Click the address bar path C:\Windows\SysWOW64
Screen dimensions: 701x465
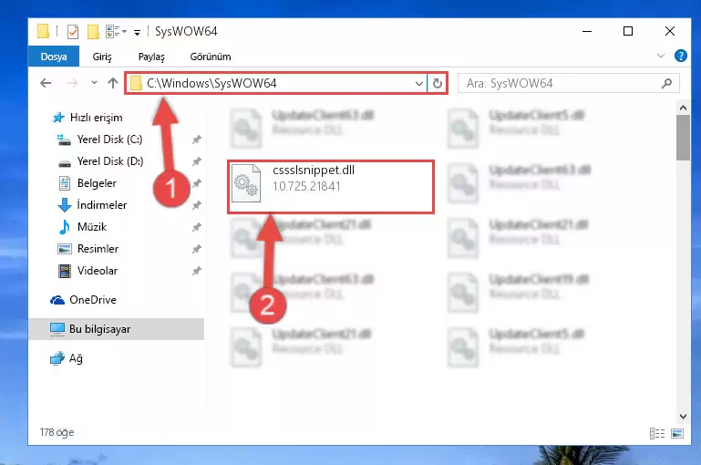coord(211,83)
